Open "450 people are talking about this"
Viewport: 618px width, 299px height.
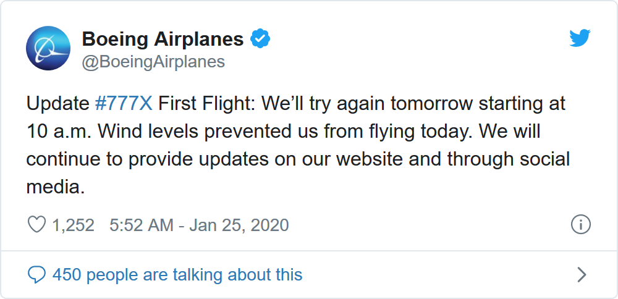[177, 274]
